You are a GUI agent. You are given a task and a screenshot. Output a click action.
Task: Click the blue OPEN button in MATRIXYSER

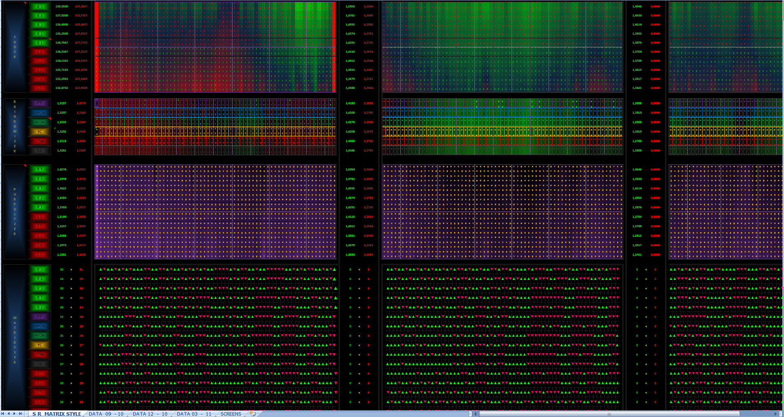[40, 326]
